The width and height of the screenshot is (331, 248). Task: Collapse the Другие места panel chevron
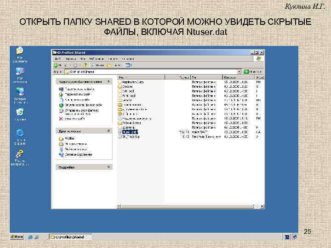coord(108,131)
